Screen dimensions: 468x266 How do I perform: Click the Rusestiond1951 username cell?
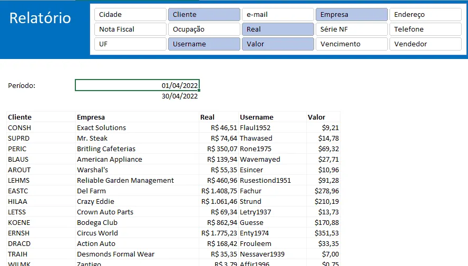[272, 181]
